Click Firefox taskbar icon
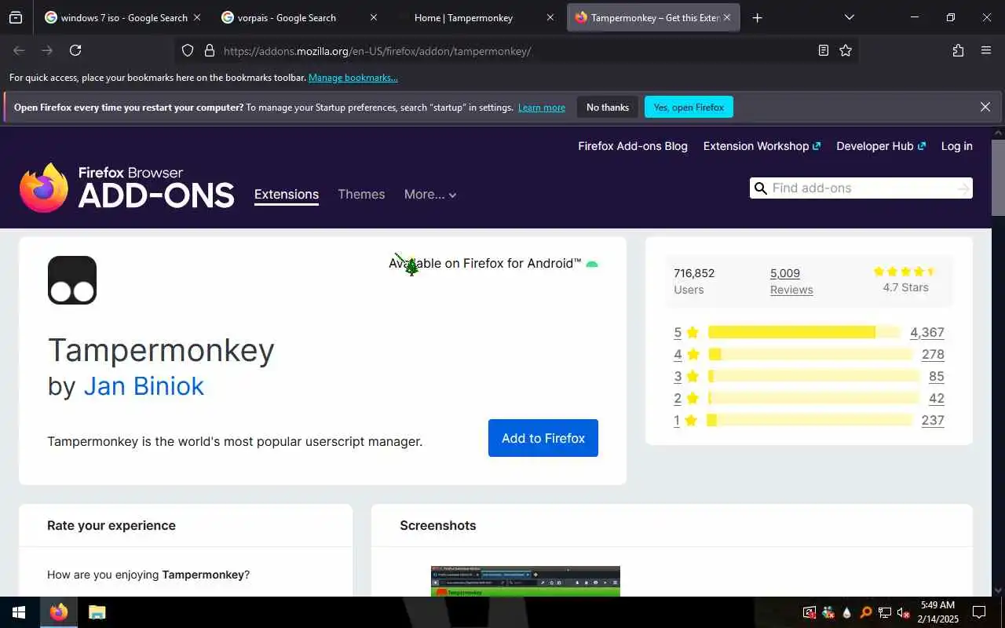The image size is (1005, 628). 59,612
